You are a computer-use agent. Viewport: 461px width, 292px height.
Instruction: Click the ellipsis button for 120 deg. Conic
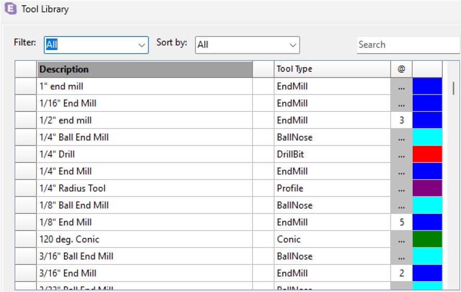click(401, 239)
